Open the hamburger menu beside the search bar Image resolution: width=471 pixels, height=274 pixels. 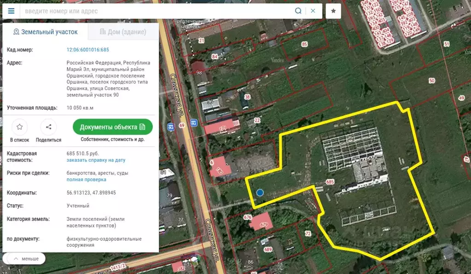(x=11, y=11)
